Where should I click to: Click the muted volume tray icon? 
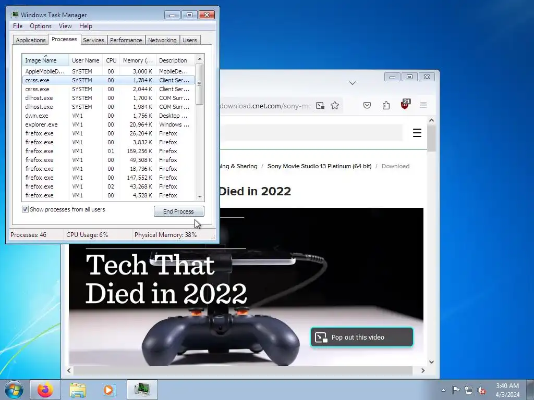tap(481, 390)
